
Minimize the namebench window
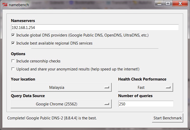point(159,4)
